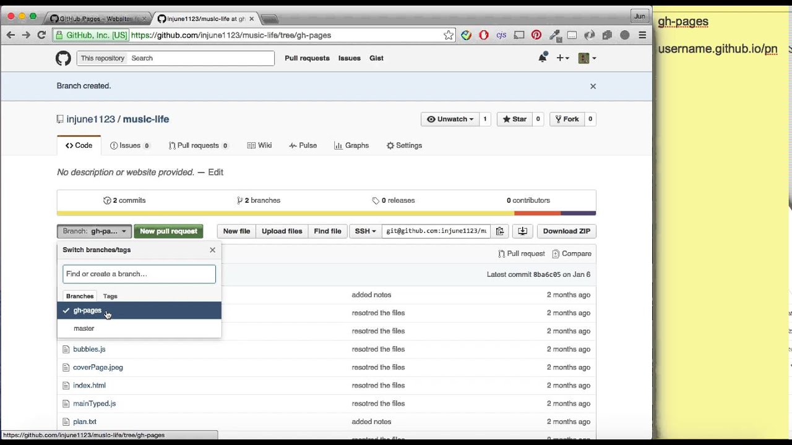Open the Pulse tab

pyautogui.click(x=303, y=146)
